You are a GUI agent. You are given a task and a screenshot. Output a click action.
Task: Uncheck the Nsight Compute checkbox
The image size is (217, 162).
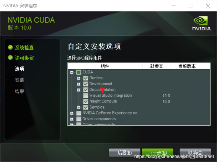click(86, 101)
